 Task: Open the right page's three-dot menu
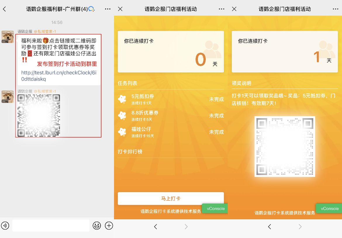coord(336,9)
